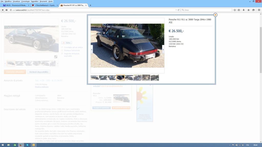This screenshot has height=147, width=262.
Task: Bookmark this page with star icon
Action: (x=235, y=10)
